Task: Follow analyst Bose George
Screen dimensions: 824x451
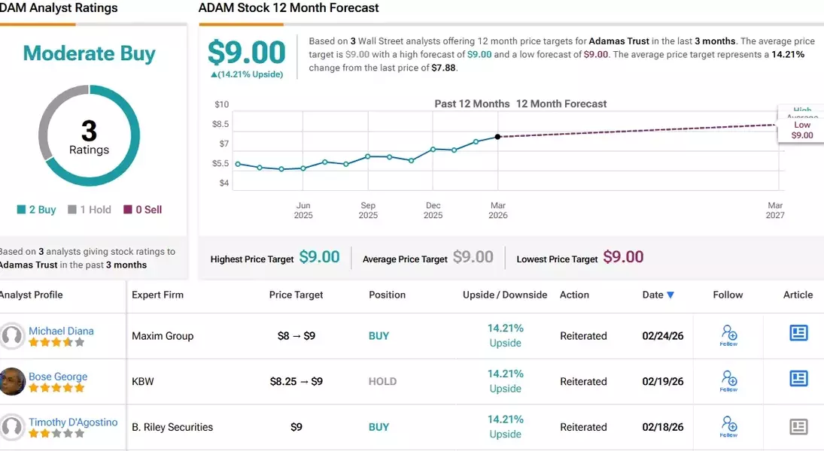Action: click(728, 380)
